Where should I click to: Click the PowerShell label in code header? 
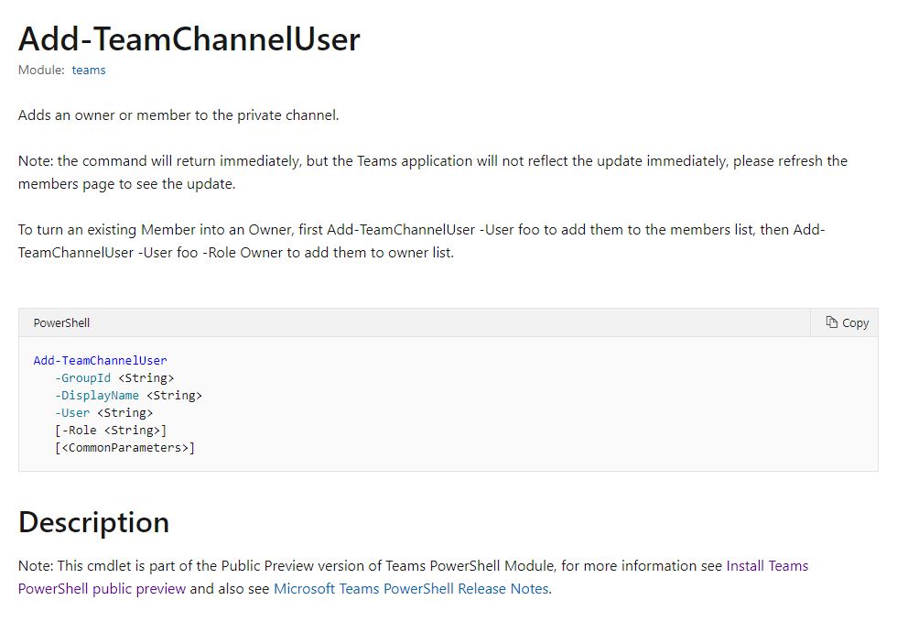(x=61, y=322)
